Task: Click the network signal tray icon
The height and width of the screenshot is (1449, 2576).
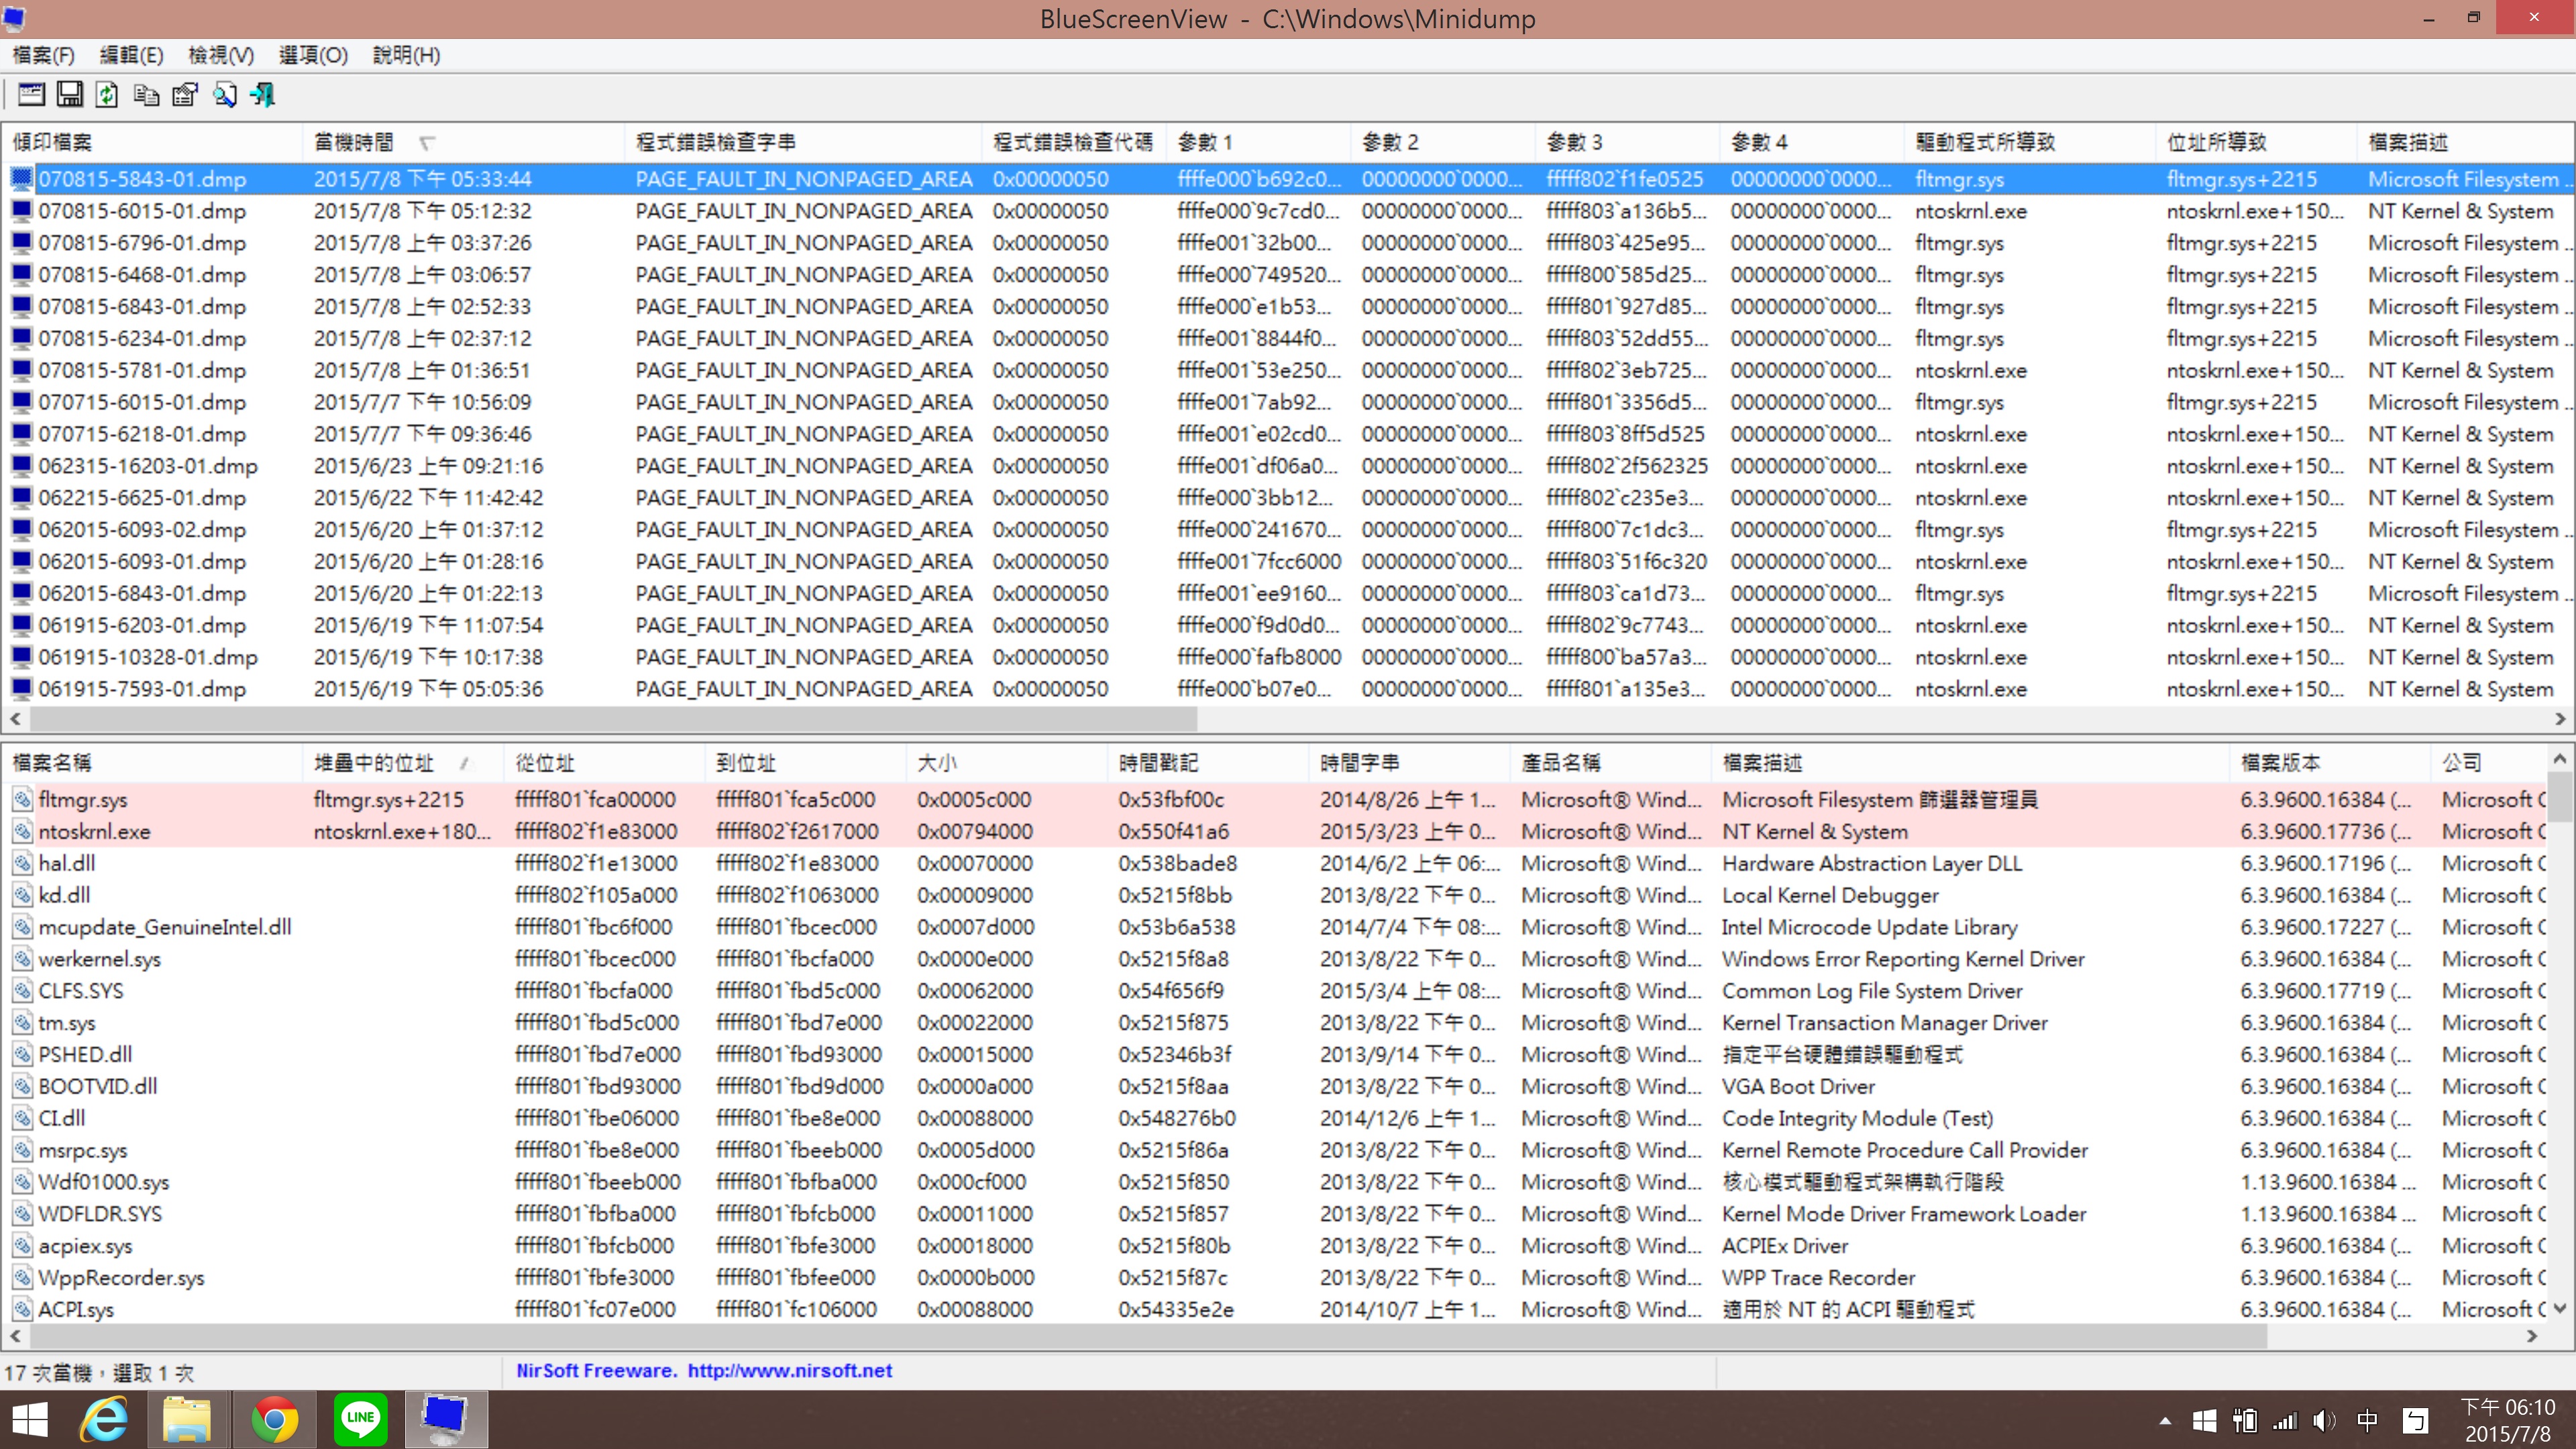Action: [x=2285, y=1421]
